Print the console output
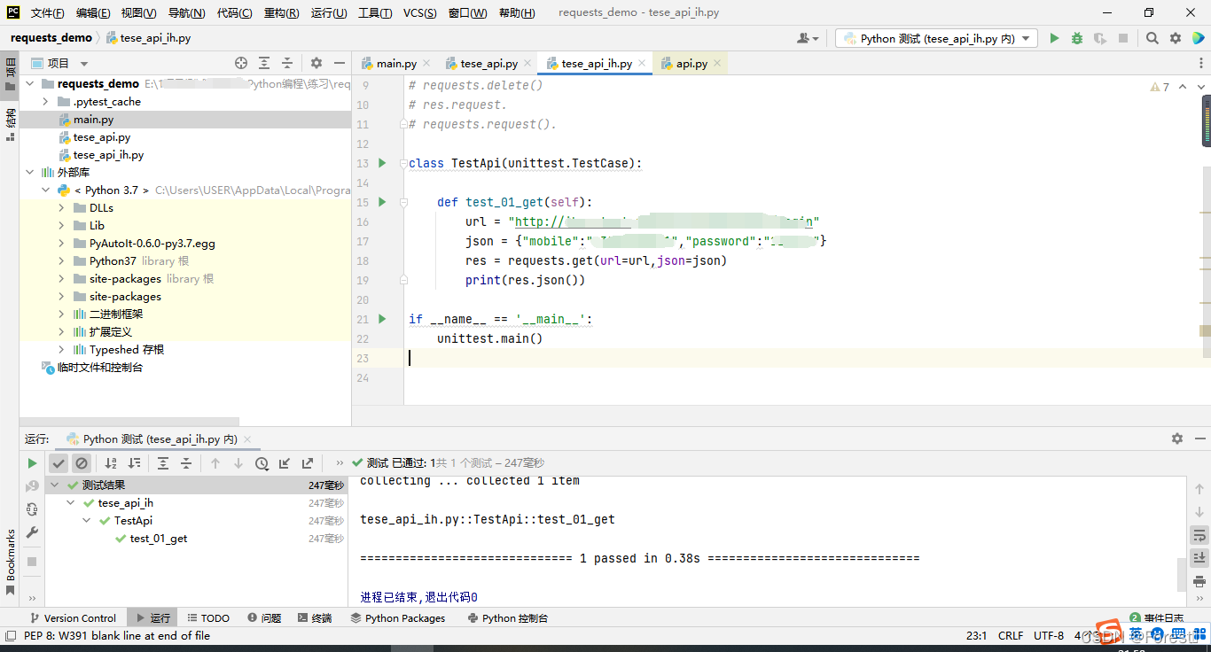 pos(1199,581)
